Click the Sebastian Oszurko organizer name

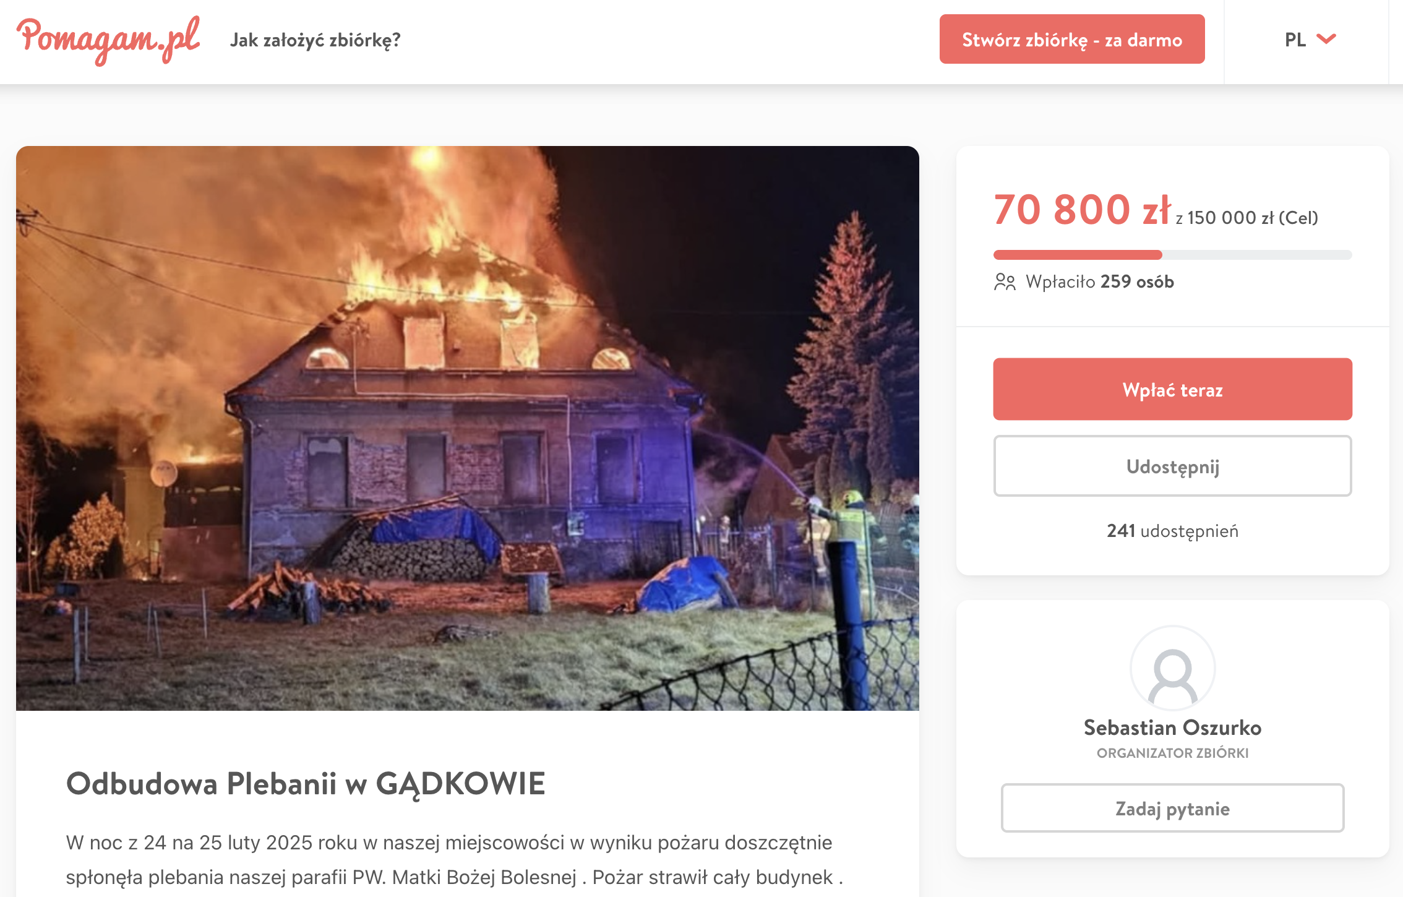tap(1172, 727)
